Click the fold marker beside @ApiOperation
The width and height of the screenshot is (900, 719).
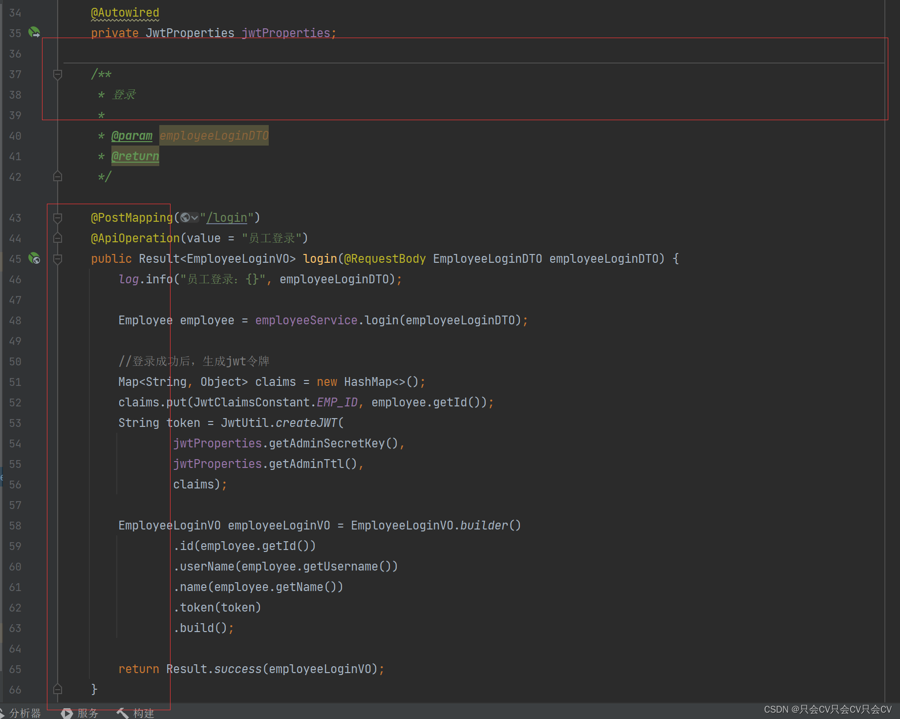coord(58,238)
